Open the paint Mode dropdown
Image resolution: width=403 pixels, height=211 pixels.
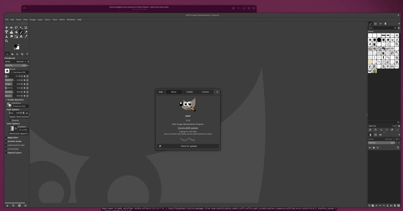click(20, 61)
